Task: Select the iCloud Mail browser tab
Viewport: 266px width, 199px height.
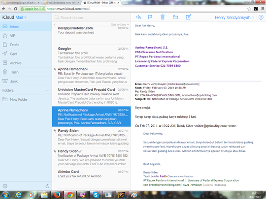Action: point(101,3)
